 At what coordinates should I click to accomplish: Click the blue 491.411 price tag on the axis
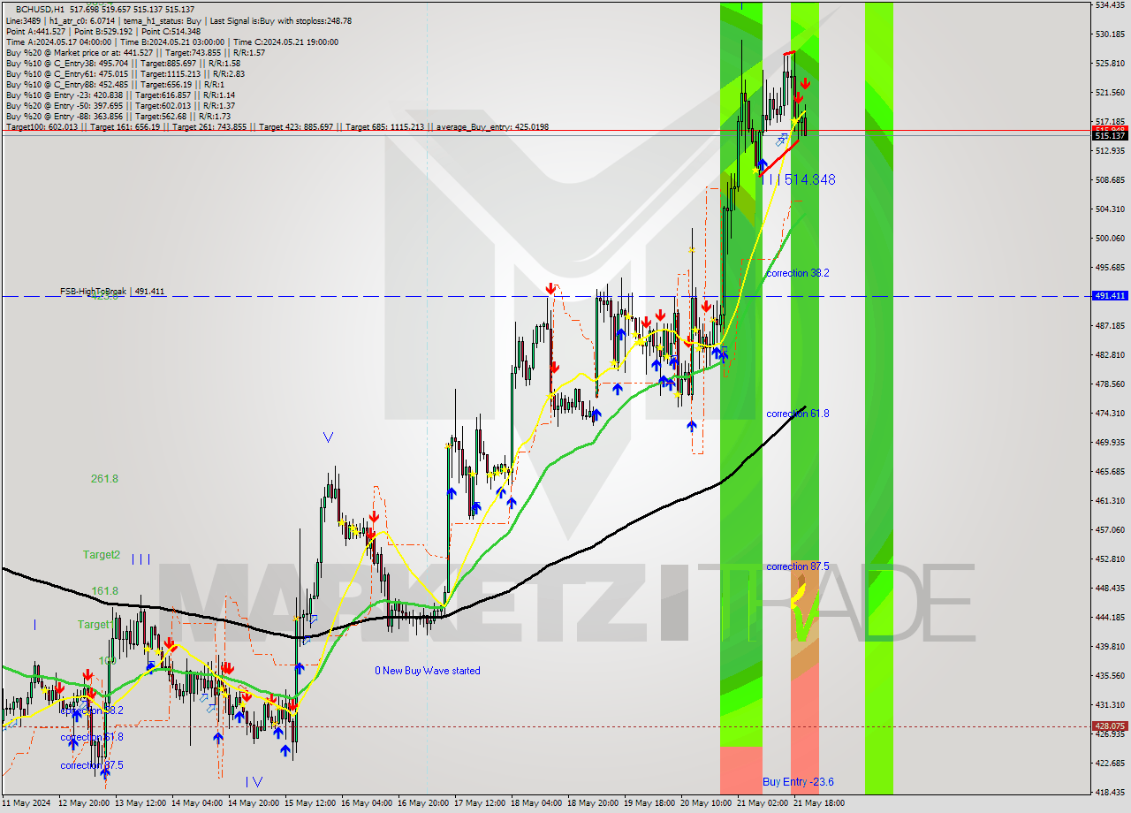[1110, 295]
